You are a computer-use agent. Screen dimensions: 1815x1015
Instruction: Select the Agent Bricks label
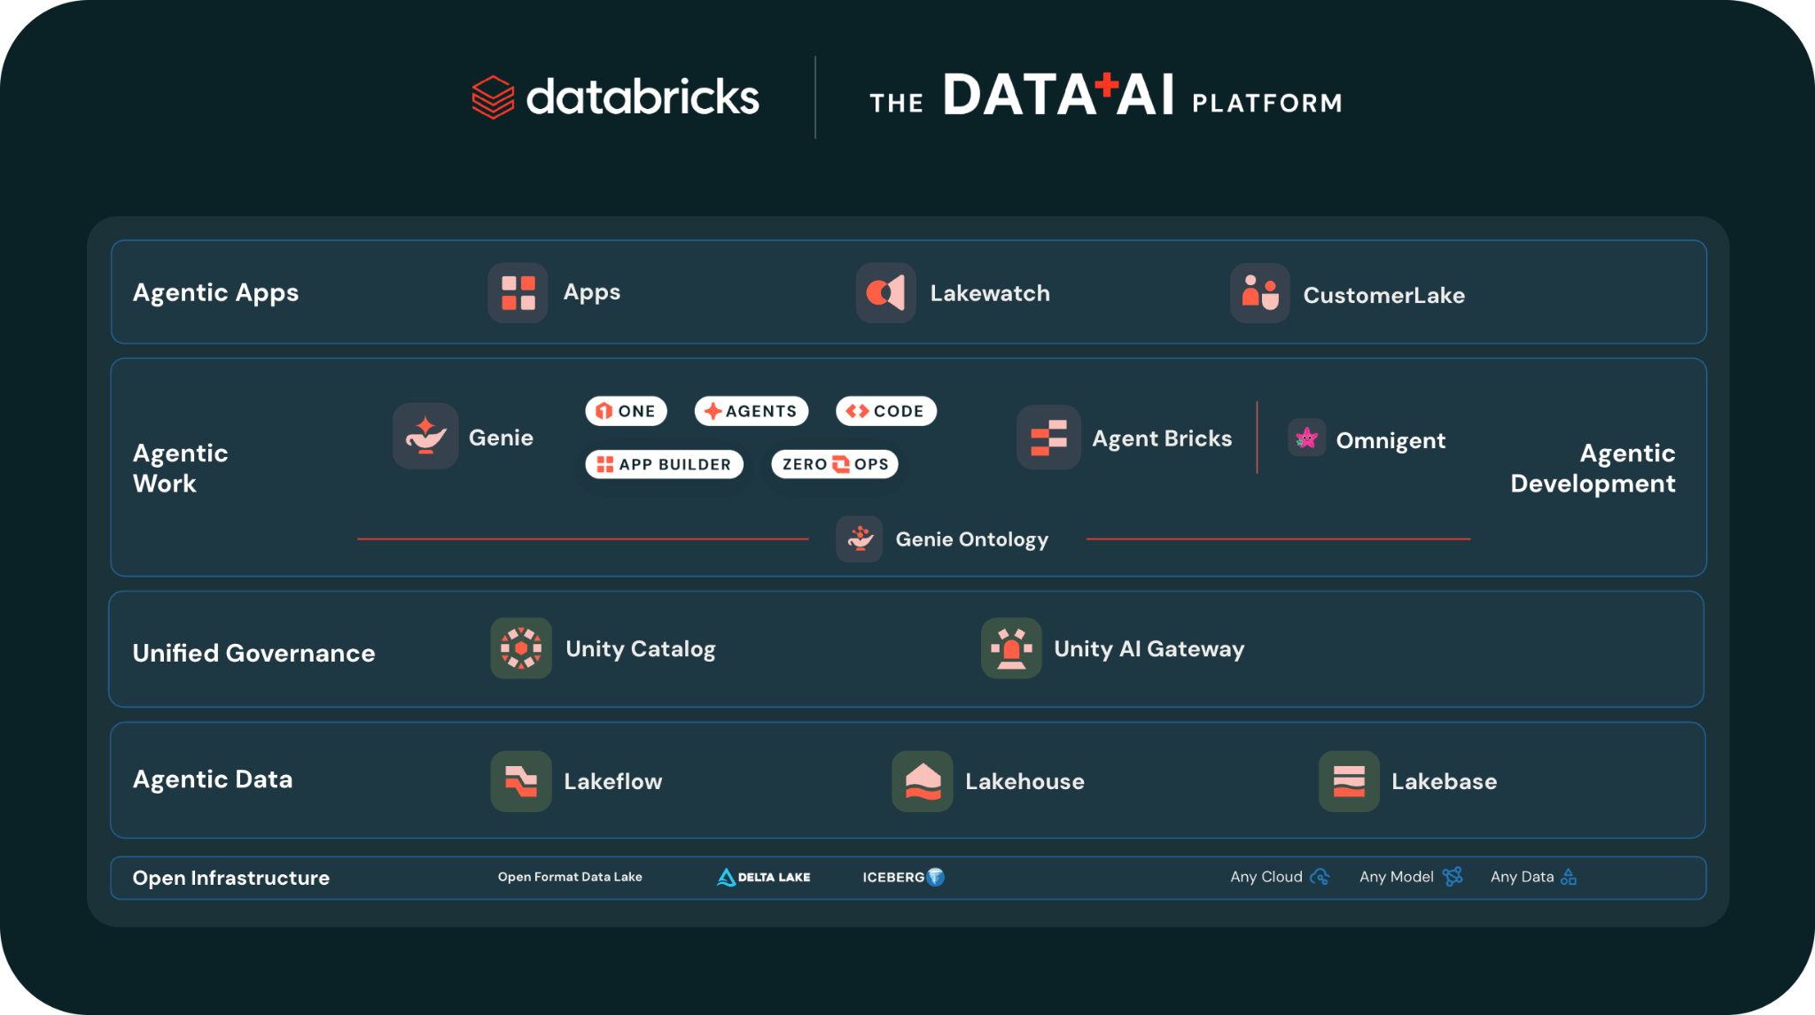click(1162, 438)
